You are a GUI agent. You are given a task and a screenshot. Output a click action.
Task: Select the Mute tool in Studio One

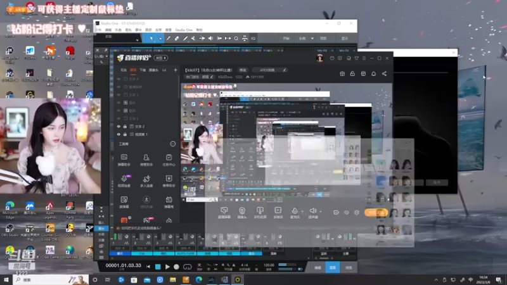pos(193,39)
